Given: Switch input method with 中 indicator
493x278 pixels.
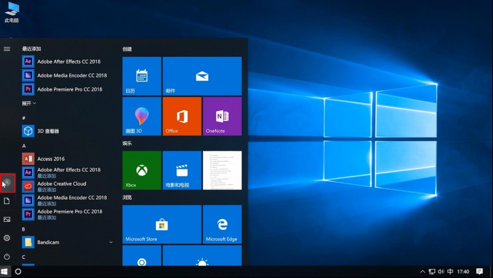Looking at the screenshot, I should [450, 271].
